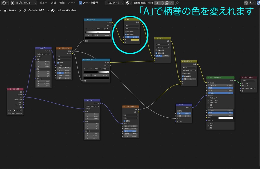Image resolution: width=260 pixels, height=169 pixels.
Task: Click the Cylinder.017 breadcrumb label
Action: (x=36, y=10)
